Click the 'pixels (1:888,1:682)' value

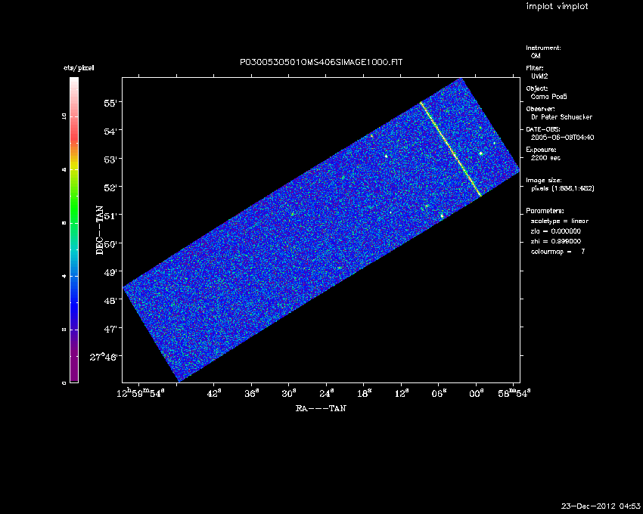[x=563, y=188]
